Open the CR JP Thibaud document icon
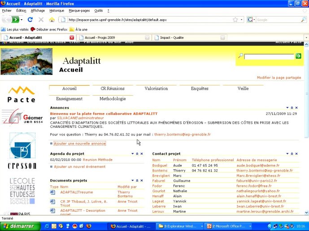 coord(52,202)
